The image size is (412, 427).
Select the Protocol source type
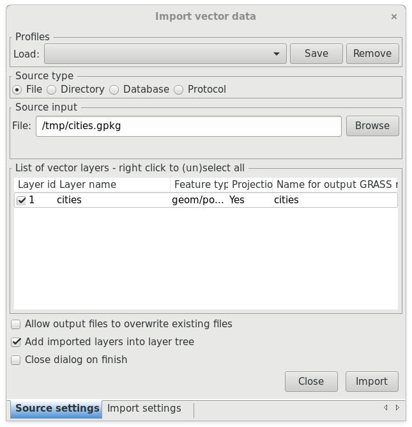[178, 89]
